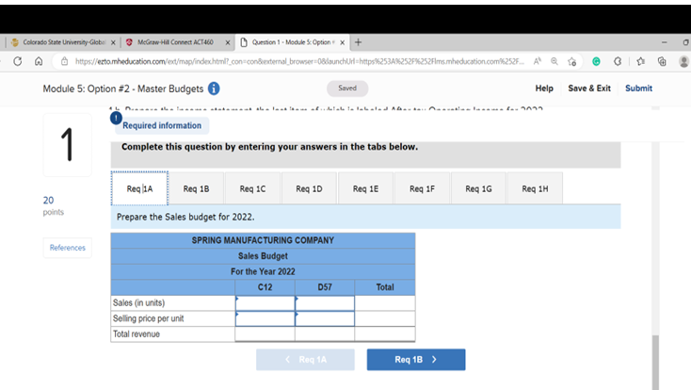The height and width of the screenshot is (390, 691).
Task: Click the read aloud icon in address bar
Action: click(x=537, y=61)
